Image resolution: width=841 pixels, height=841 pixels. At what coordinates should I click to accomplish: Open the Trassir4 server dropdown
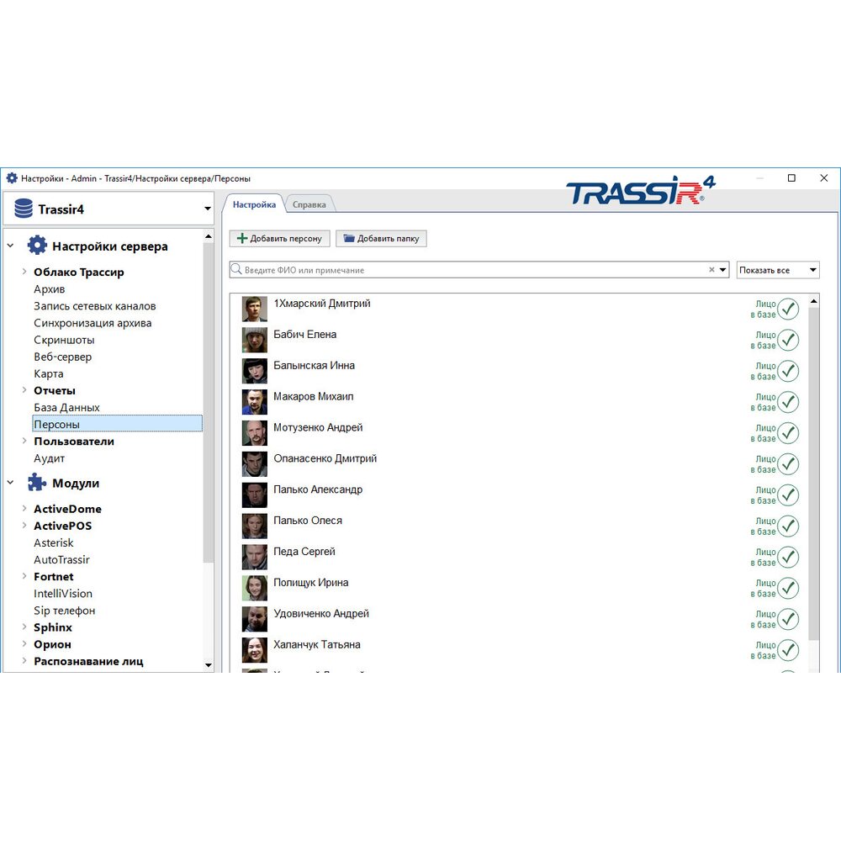[208, 209]
